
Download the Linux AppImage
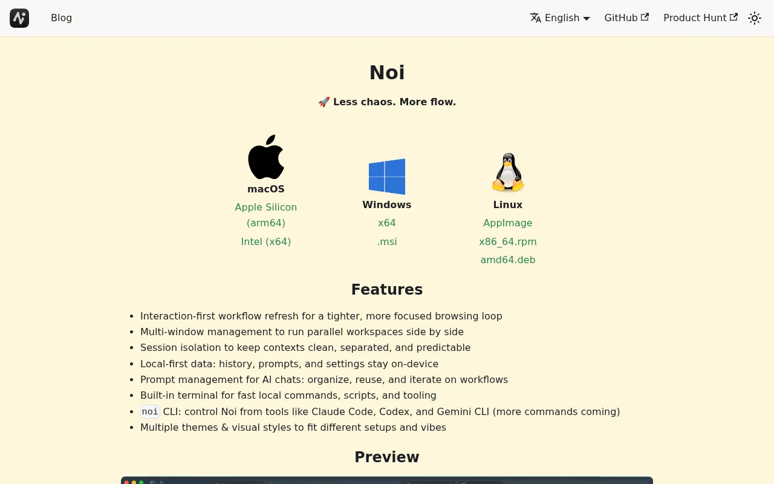508,223
